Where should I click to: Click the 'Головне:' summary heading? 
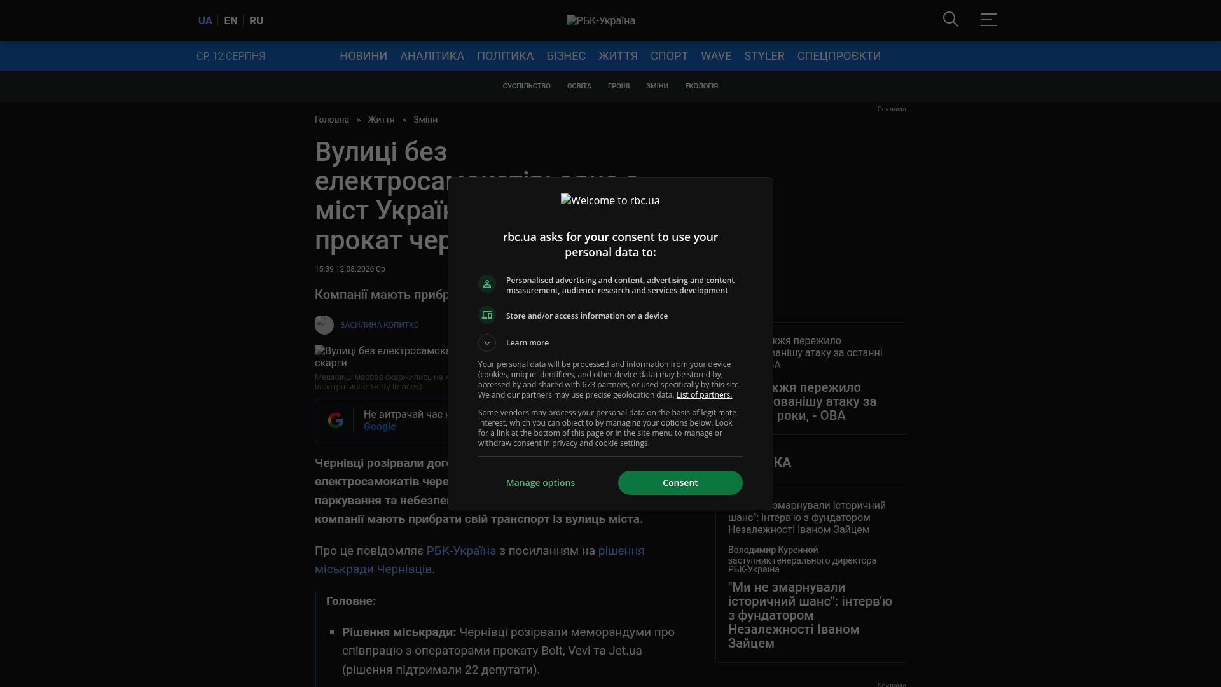point(351,601)
